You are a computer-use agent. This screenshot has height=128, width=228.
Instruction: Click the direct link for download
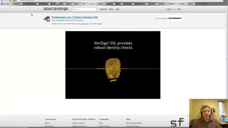click(x=85, y=24)
